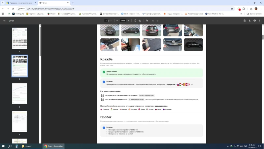Screen dimensions: 264x149
Task: Zoom in the PDF with plus icon
Action: pyautogui.click(x=129, y=21)
